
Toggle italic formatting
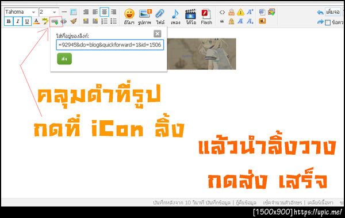[x=18, y=21]
